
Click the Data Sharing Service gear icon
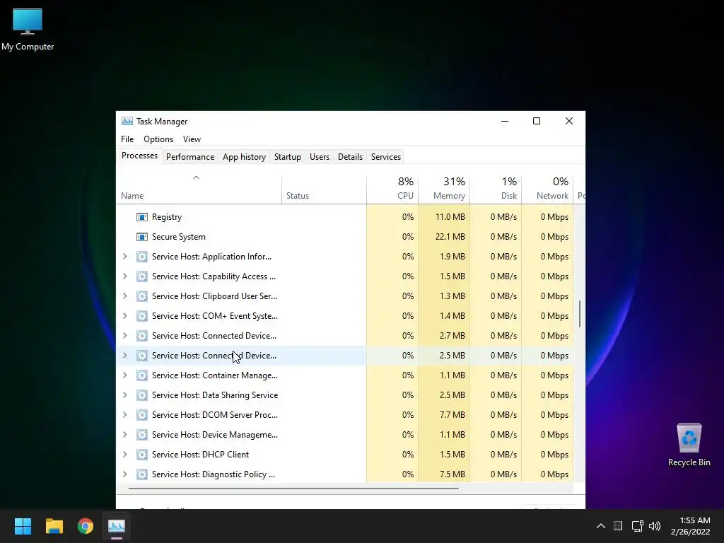(141, 395)
